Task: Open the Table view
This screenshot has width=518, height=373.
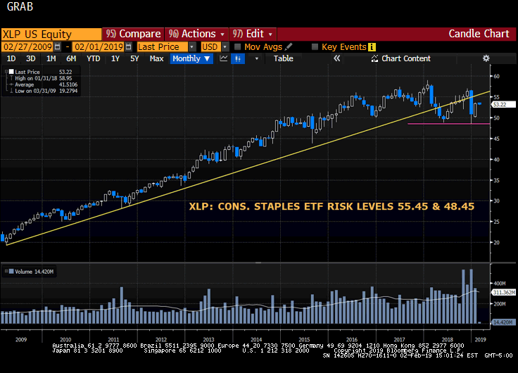Action: [x=283, y=58]
